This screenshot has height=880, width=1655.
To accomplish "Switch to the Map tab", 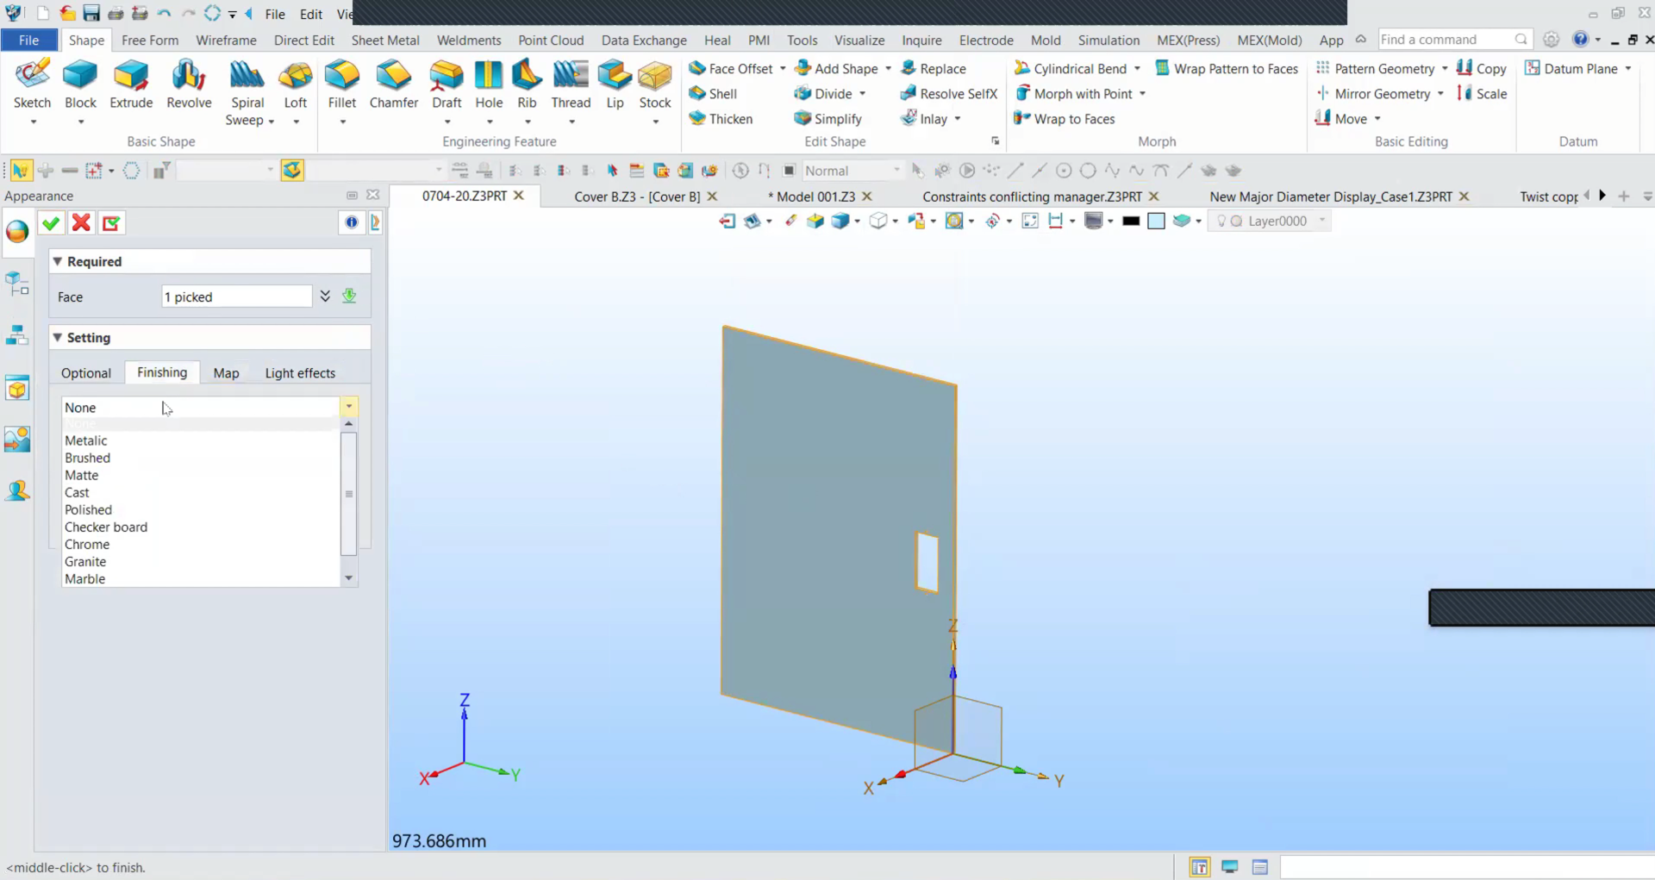I will click(x=226, y=373).
